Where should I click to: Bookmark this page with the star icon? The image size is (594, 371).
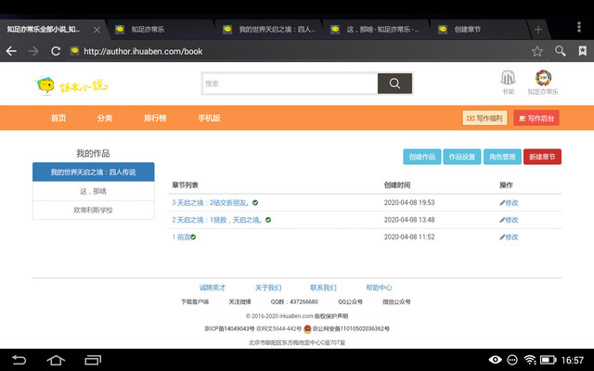tap(537, 51)
